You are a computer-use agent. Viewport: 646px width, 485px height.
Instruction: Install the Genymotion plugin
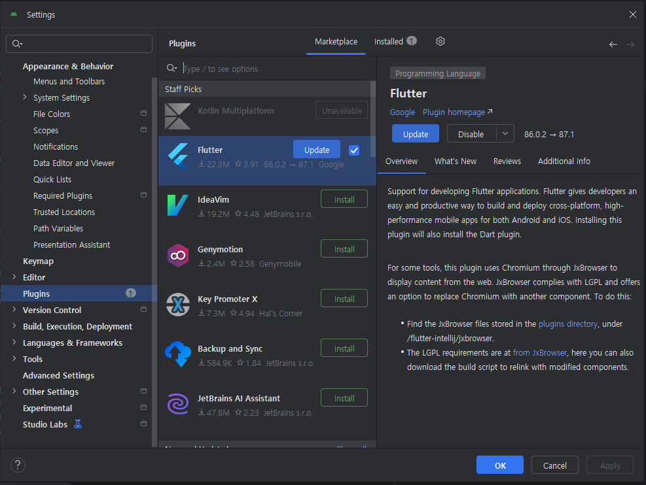[344, 249]
